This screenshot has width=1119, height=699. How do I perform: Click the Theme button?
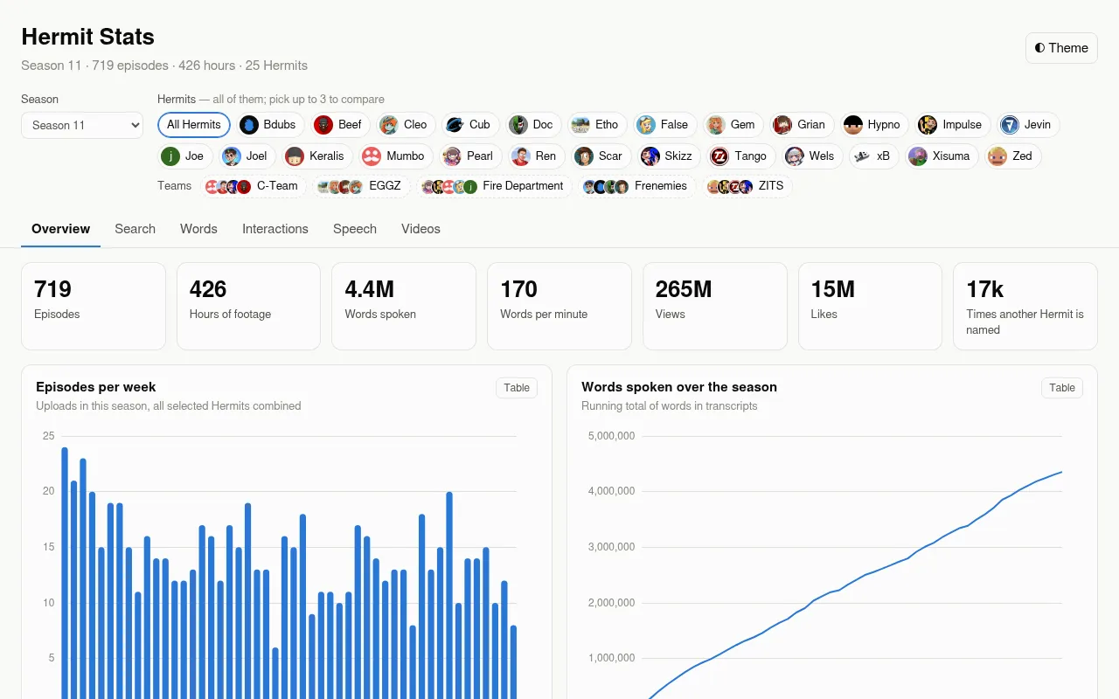[1061, 48]
